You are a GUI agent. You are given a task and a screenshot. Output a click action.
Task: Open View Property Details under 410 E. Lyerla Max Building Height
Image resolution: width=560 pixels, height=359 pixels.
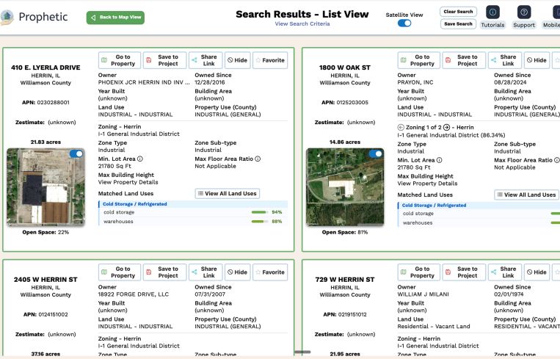128,182
